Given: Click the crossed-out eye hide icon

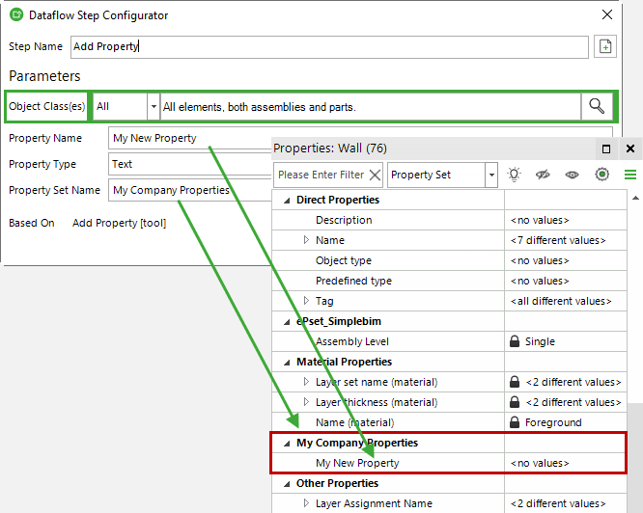Looking at the screenshot, I should coord(543,175).
